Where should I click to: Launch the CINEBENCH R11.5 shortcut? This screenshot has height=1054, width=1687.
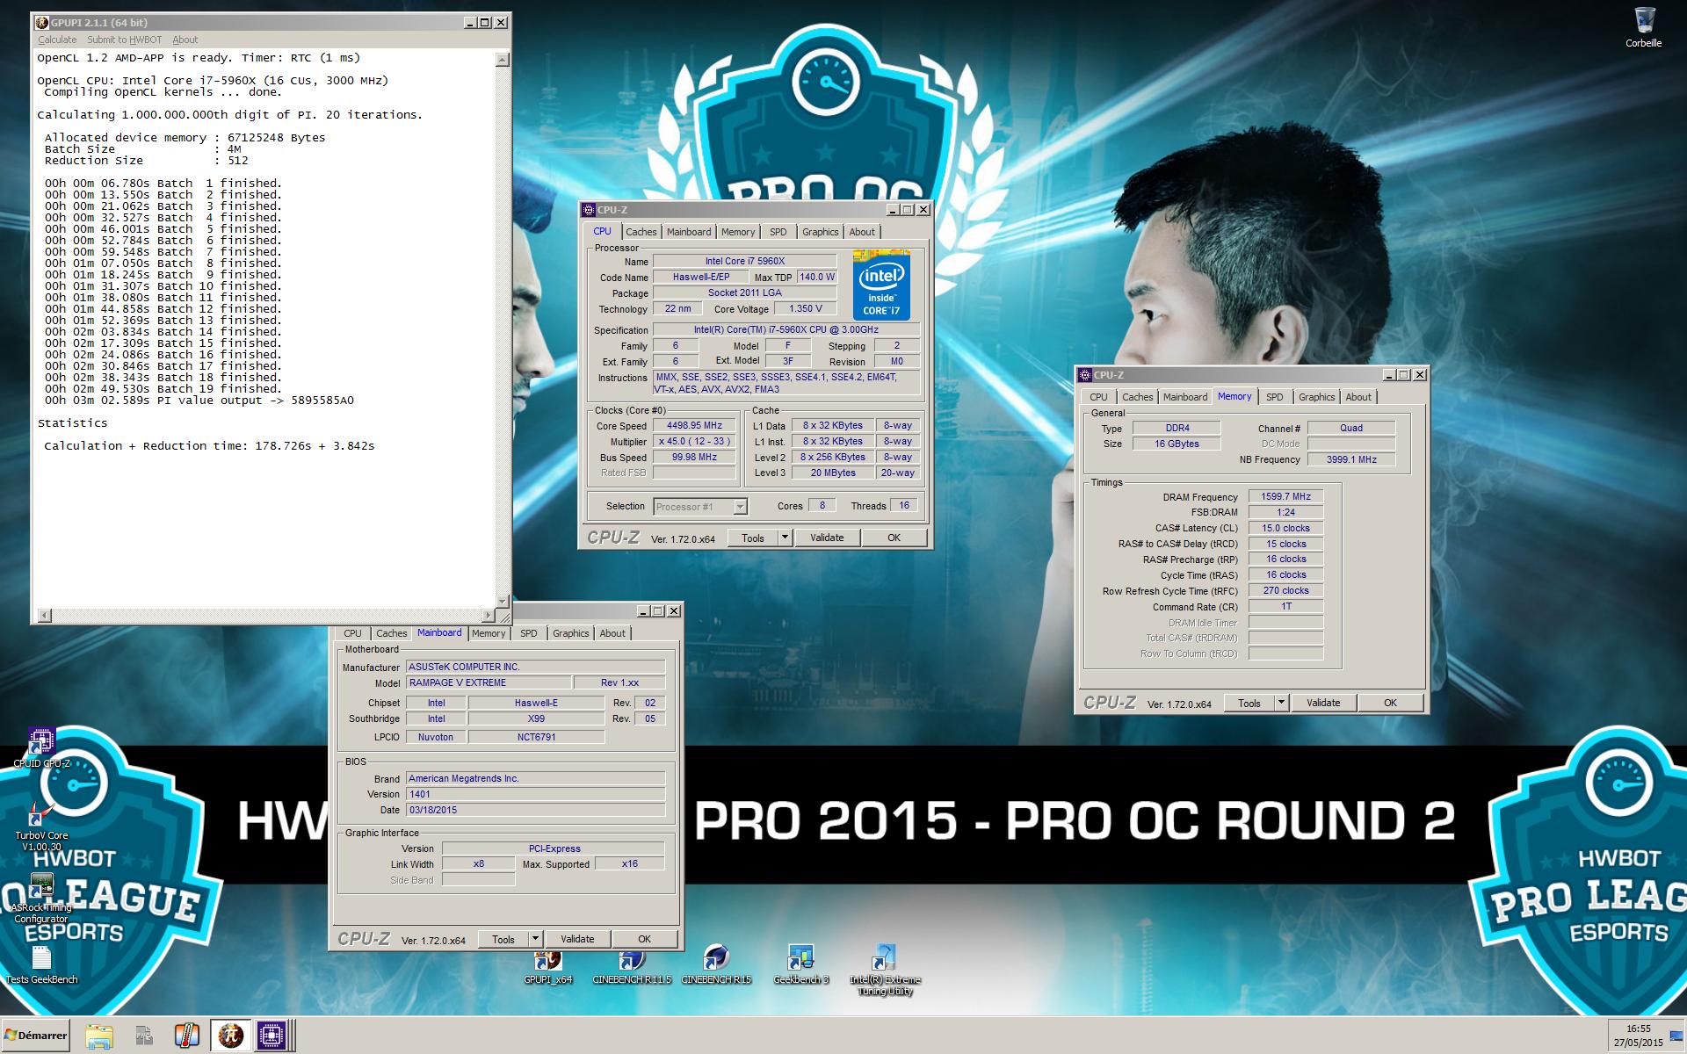[x=632, y=966]
